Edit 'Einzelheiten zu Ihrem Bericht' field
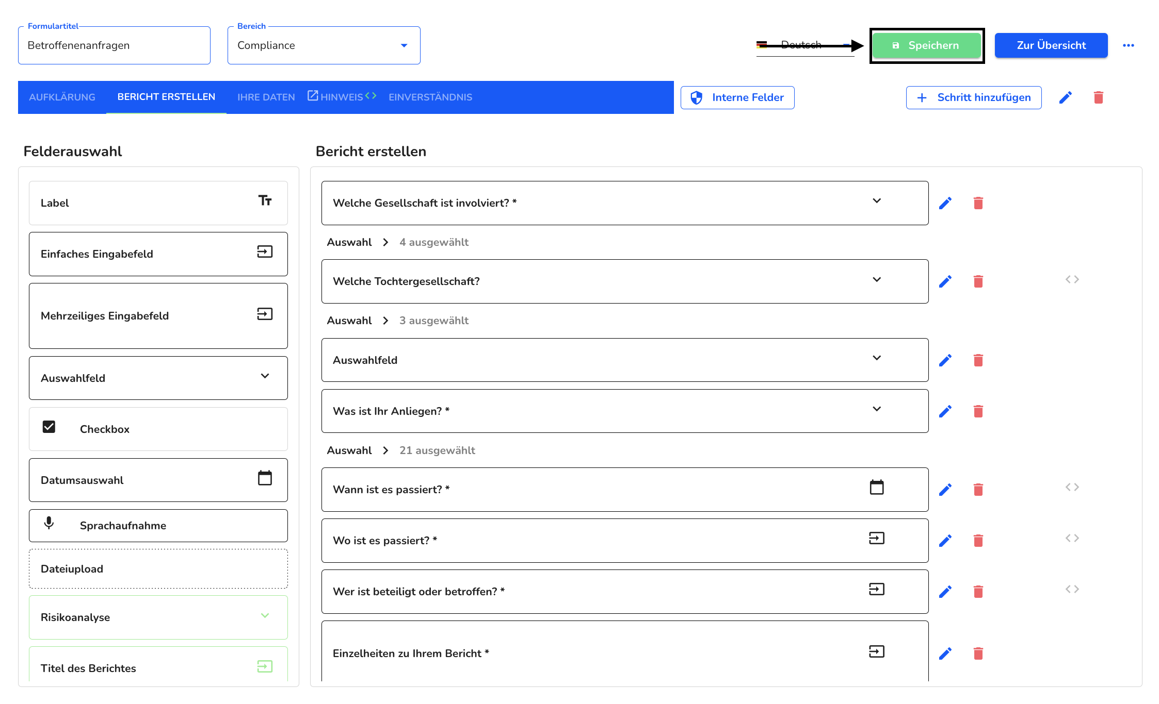 [x=945, y=653]
